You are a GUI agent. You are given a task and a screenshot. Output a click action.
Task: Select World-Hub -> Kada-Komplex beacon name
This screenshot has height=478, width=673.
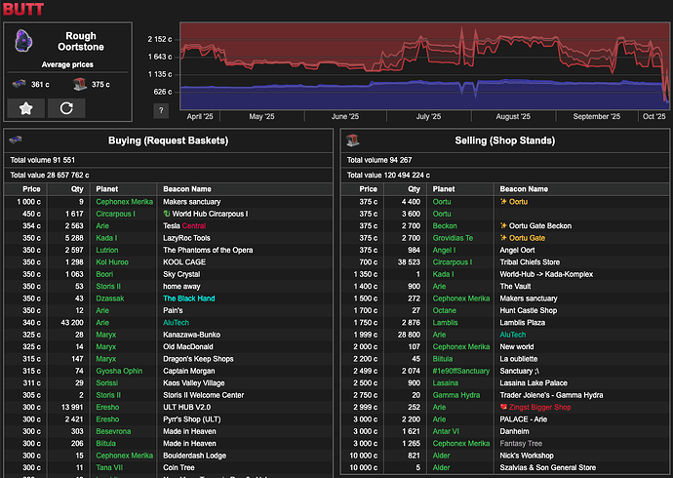(546, 274)
